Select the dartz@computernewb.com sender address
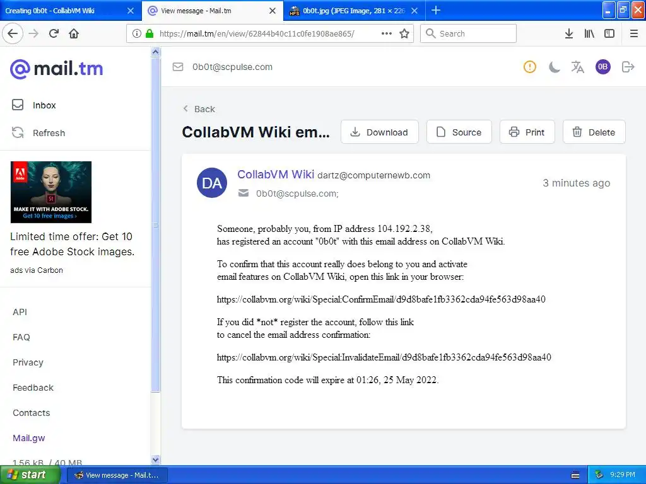 tap(373, 175)
